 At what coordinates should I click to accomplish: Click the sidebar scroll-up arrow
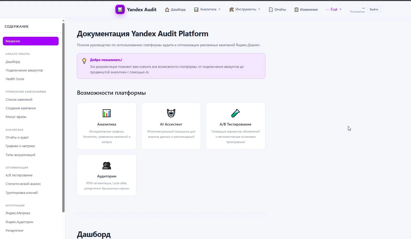coord(63,20)
